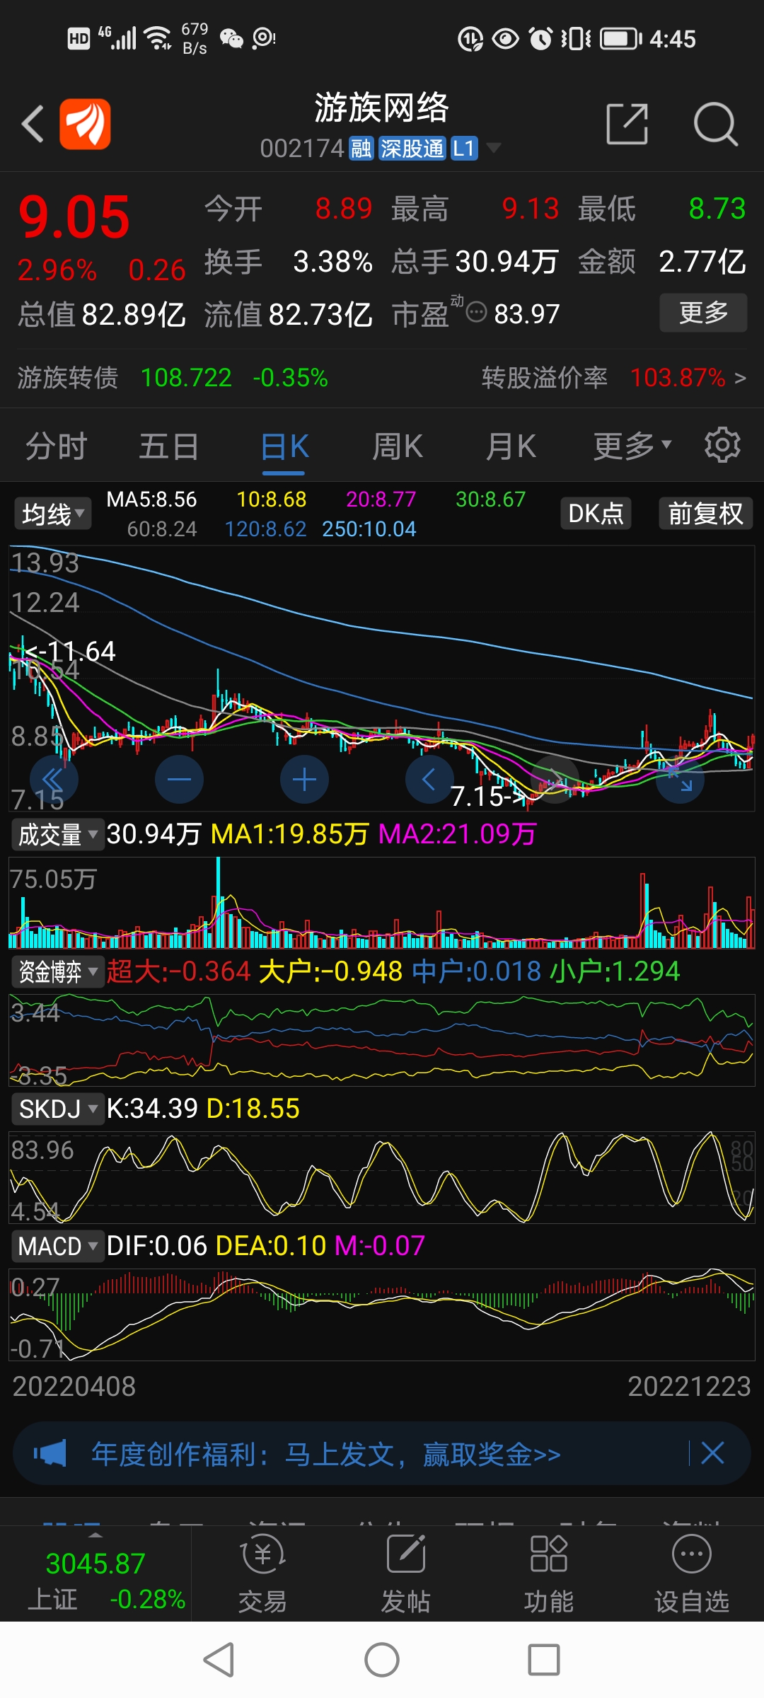Switch to 月K monthly candlestick tab

pyautogui.click(x=511, y=446)
